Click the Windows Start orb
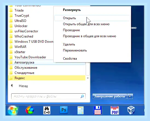The width and height of the screenshot is (150, 121). tap(13, 110)
